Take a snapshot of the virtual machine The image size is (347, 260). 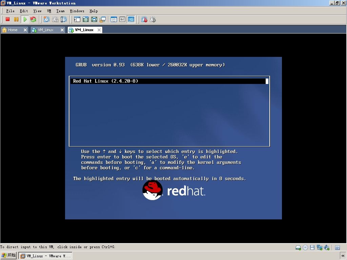(46, 19)
